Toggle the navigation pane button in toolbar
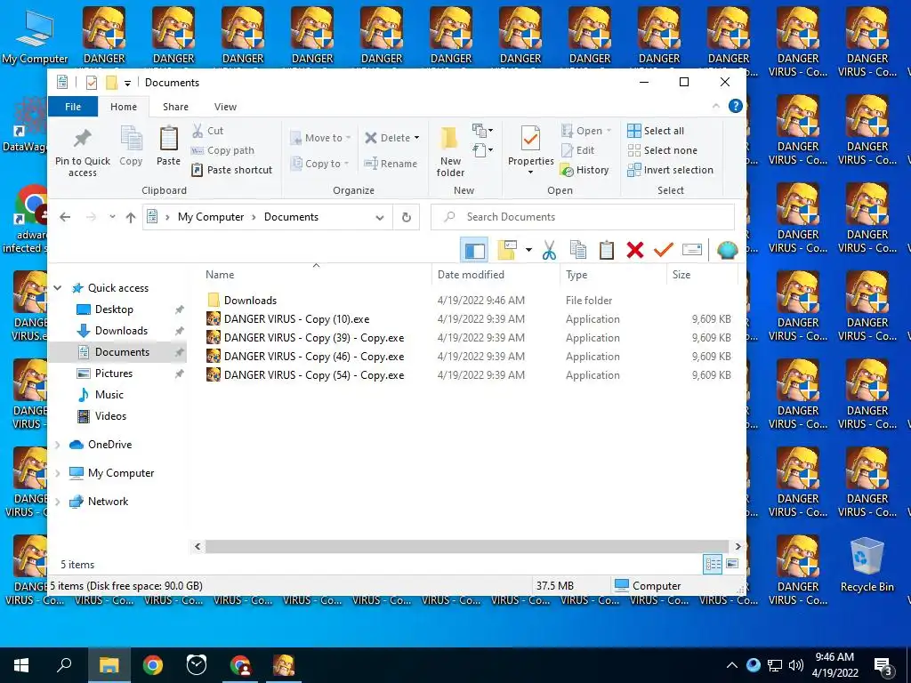The image size is (911, 683). [474, 250]
